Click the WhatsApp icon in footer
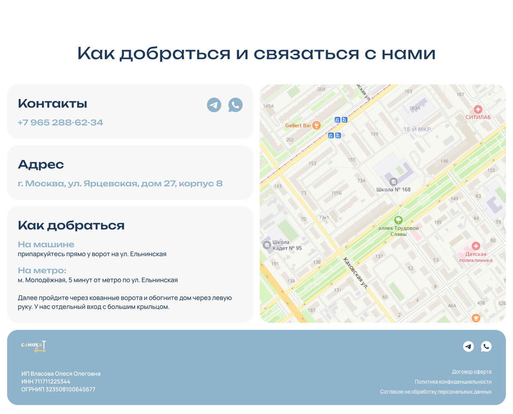 (486, 346)
